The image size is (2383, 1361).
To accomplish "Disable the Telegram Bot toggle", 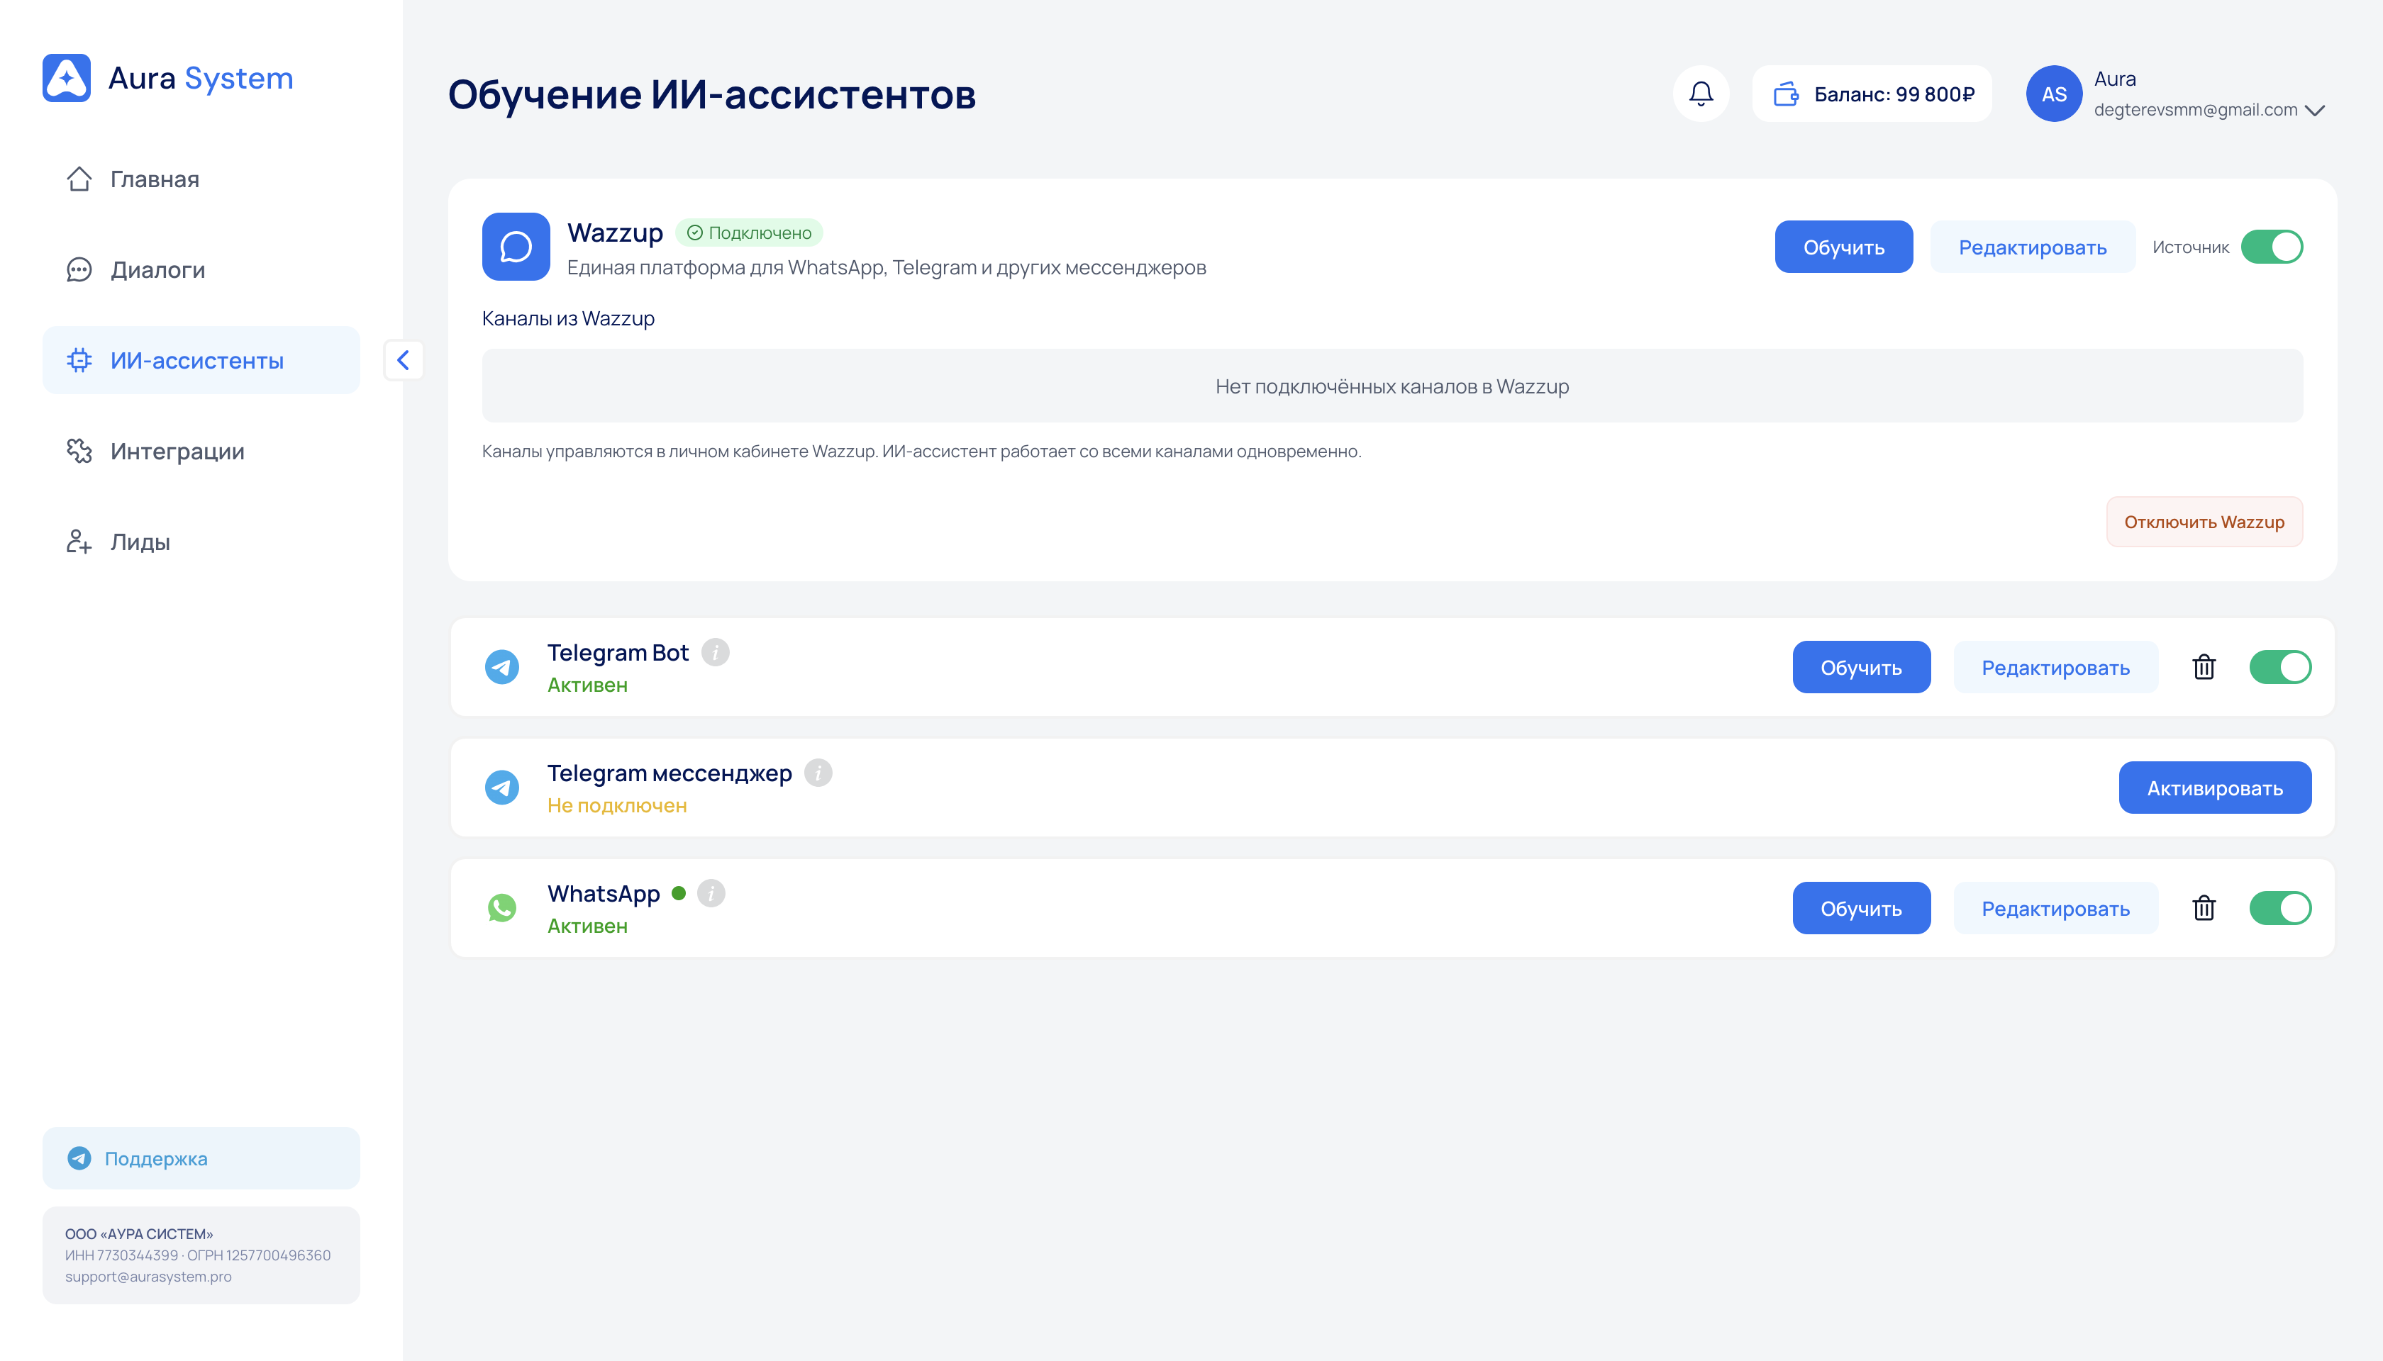I will pos(2279,666).
